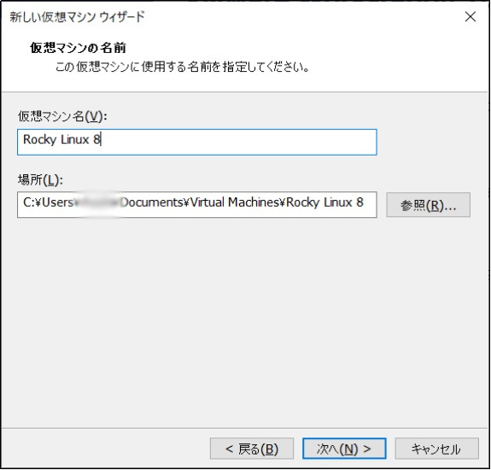Click the 仮想マシンの名前 heading
Screen dimensions: 491x470
point(78,48)
